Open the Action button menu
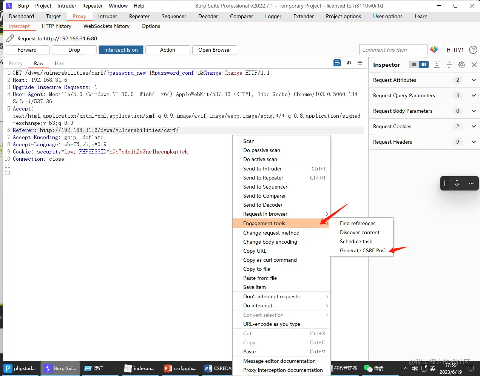Viewport: 480px width, 376px height. pyautogui.click(x=167, y=50)
